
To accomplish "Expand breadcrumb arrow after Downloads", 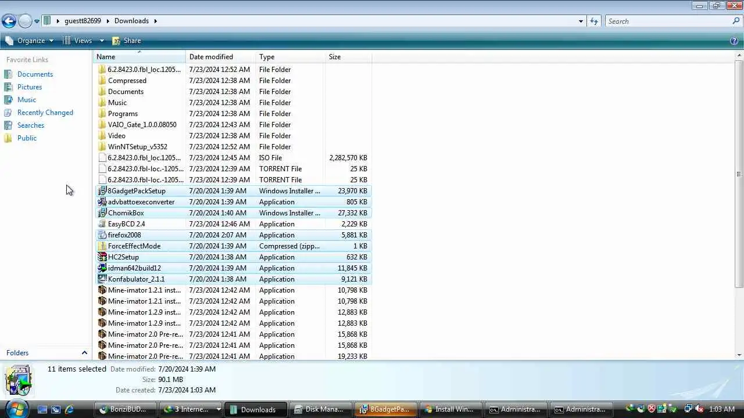I will click(x=156, y=21).
